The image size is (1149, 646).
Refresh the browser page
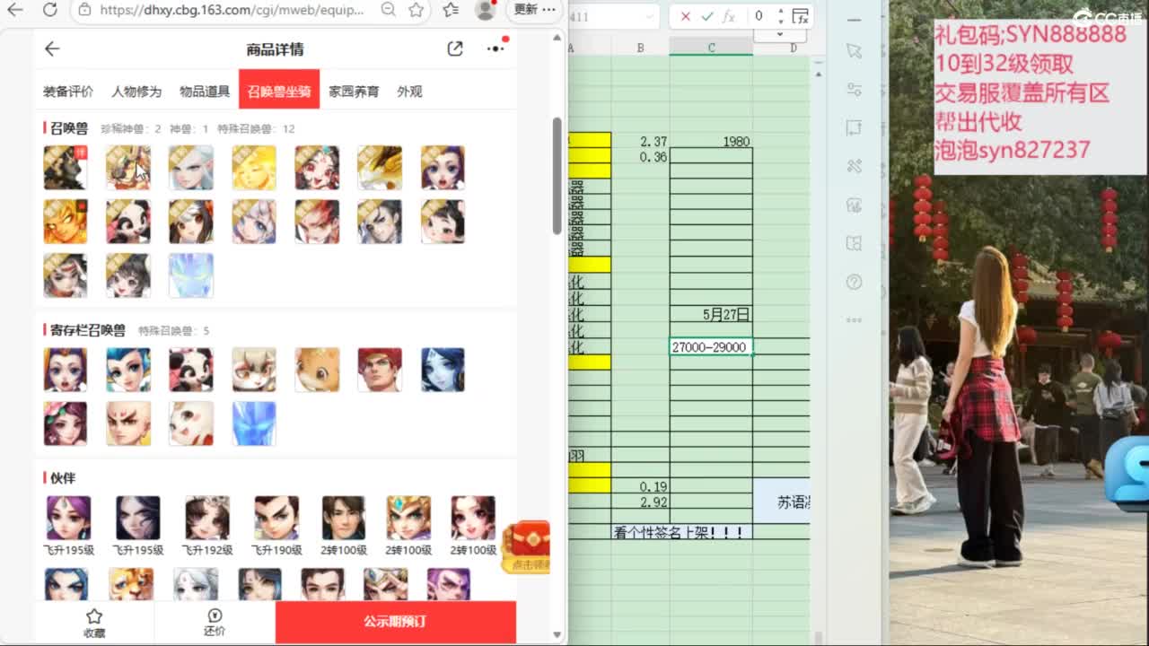50,10
